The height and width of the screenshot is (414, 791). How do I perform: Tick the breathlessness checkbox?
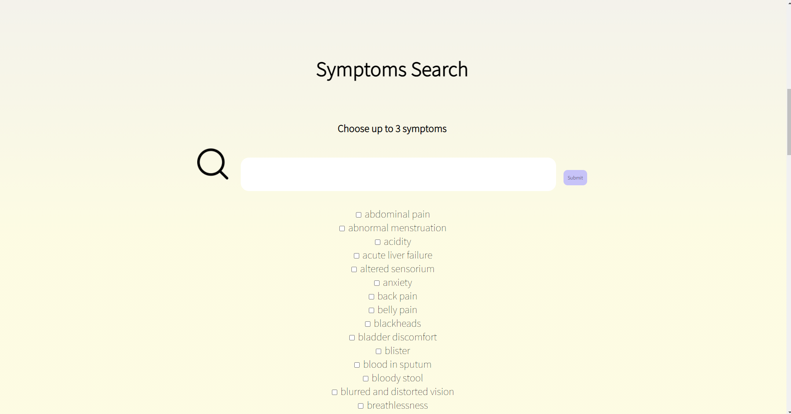click(x=360, y=406)
